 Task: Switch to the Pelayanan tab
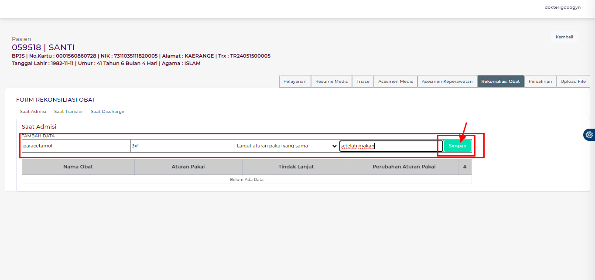(295, 82)
